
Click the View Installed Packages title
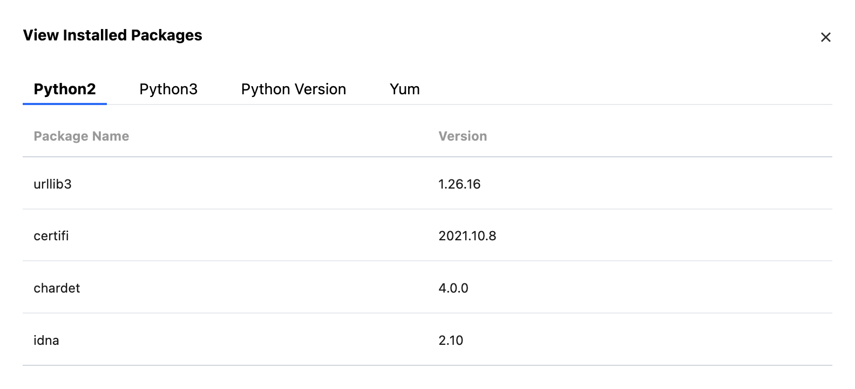112,36
